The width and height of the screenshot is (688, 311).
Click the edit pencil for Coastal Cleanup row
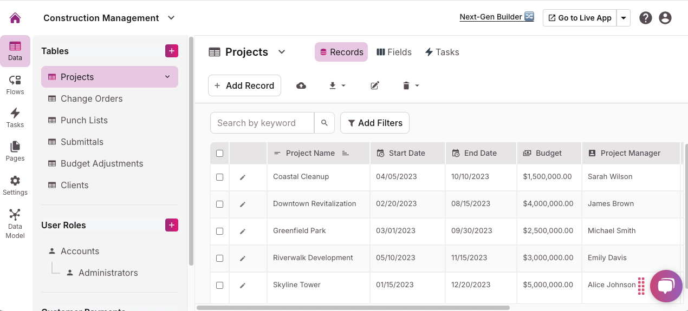pyautogui.click(x=243, y=177)
